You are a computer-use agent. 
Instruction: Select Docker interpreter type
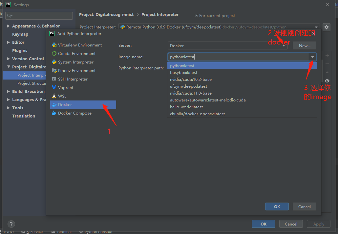83,104
